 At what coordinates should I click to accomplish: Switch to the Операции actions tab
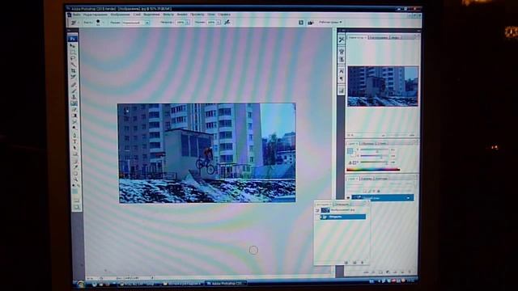(x=342, y=205)
